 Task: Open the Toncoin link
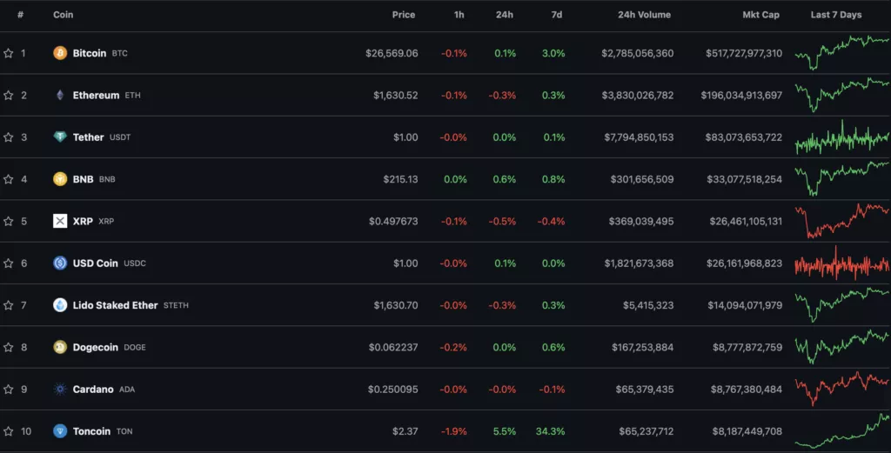tap(91, 431)
